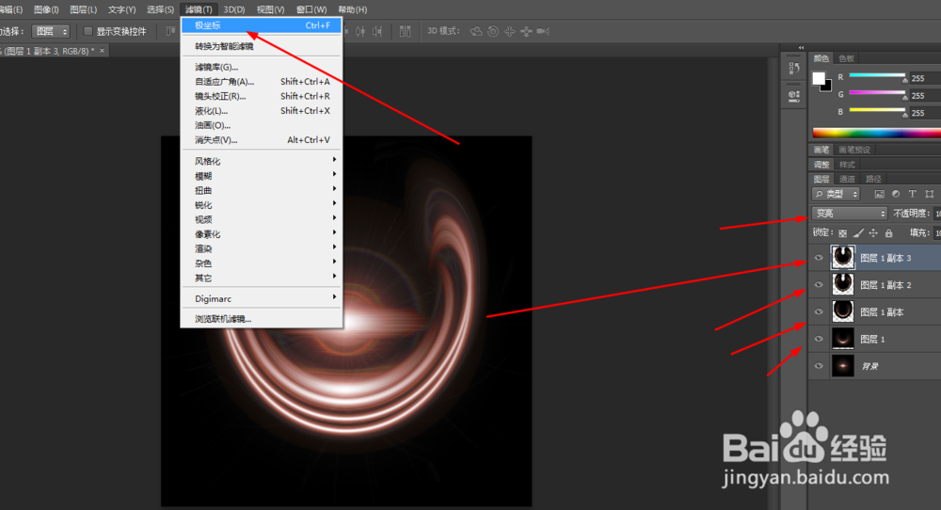
Task: Expand the 渲染 submenu
Action: [x=262, y=248]
